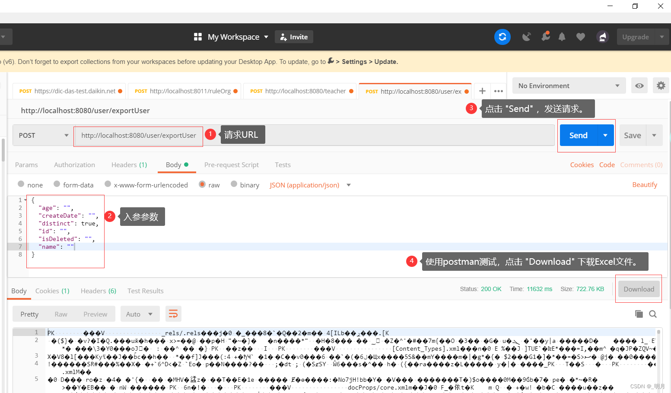Image resolution: width=671 pixels, height=393 pixels.
Task: Select the form-data body type
Action: click(x=57, y=184)
